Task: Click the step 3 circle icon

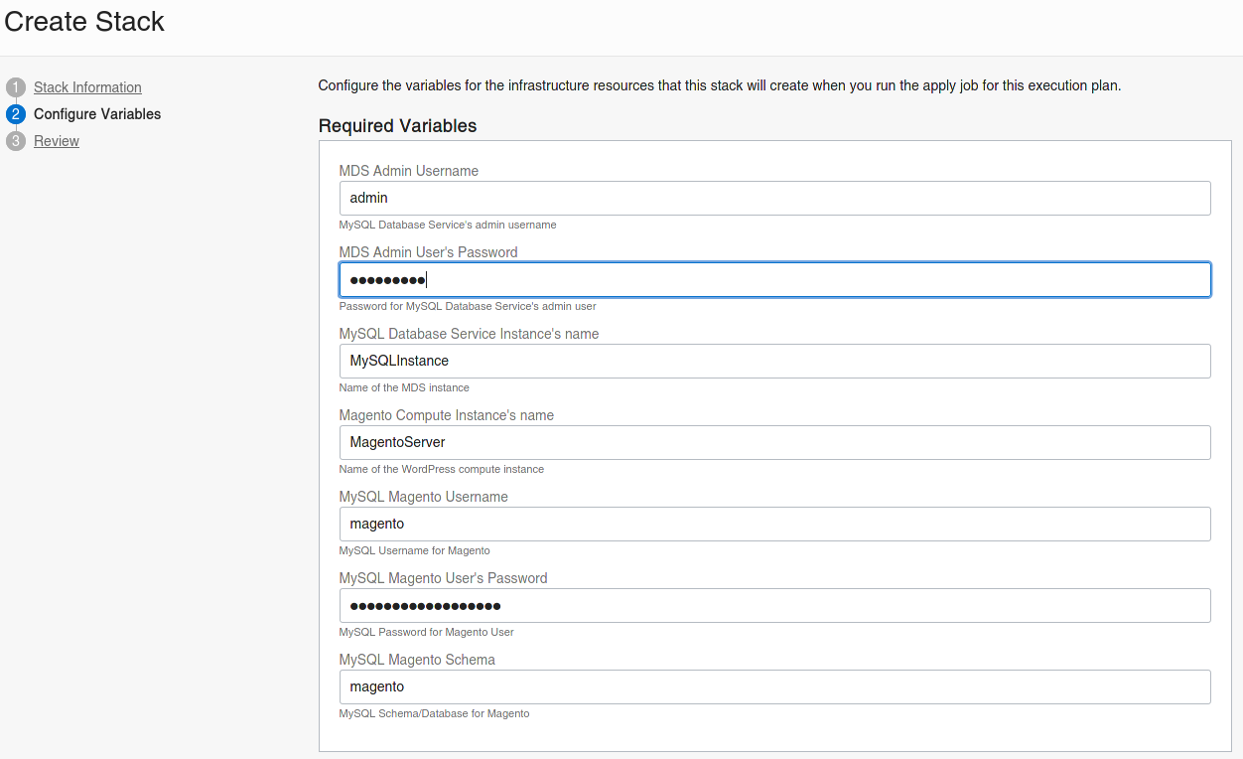Action: (x=15, y=141)
